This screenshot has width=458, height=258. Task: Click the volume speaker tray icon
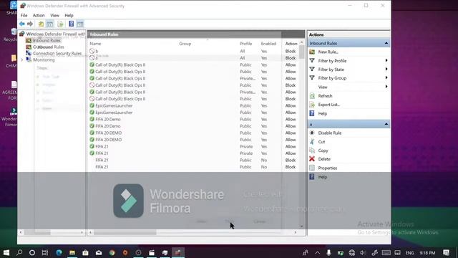[x=363, y=253]
